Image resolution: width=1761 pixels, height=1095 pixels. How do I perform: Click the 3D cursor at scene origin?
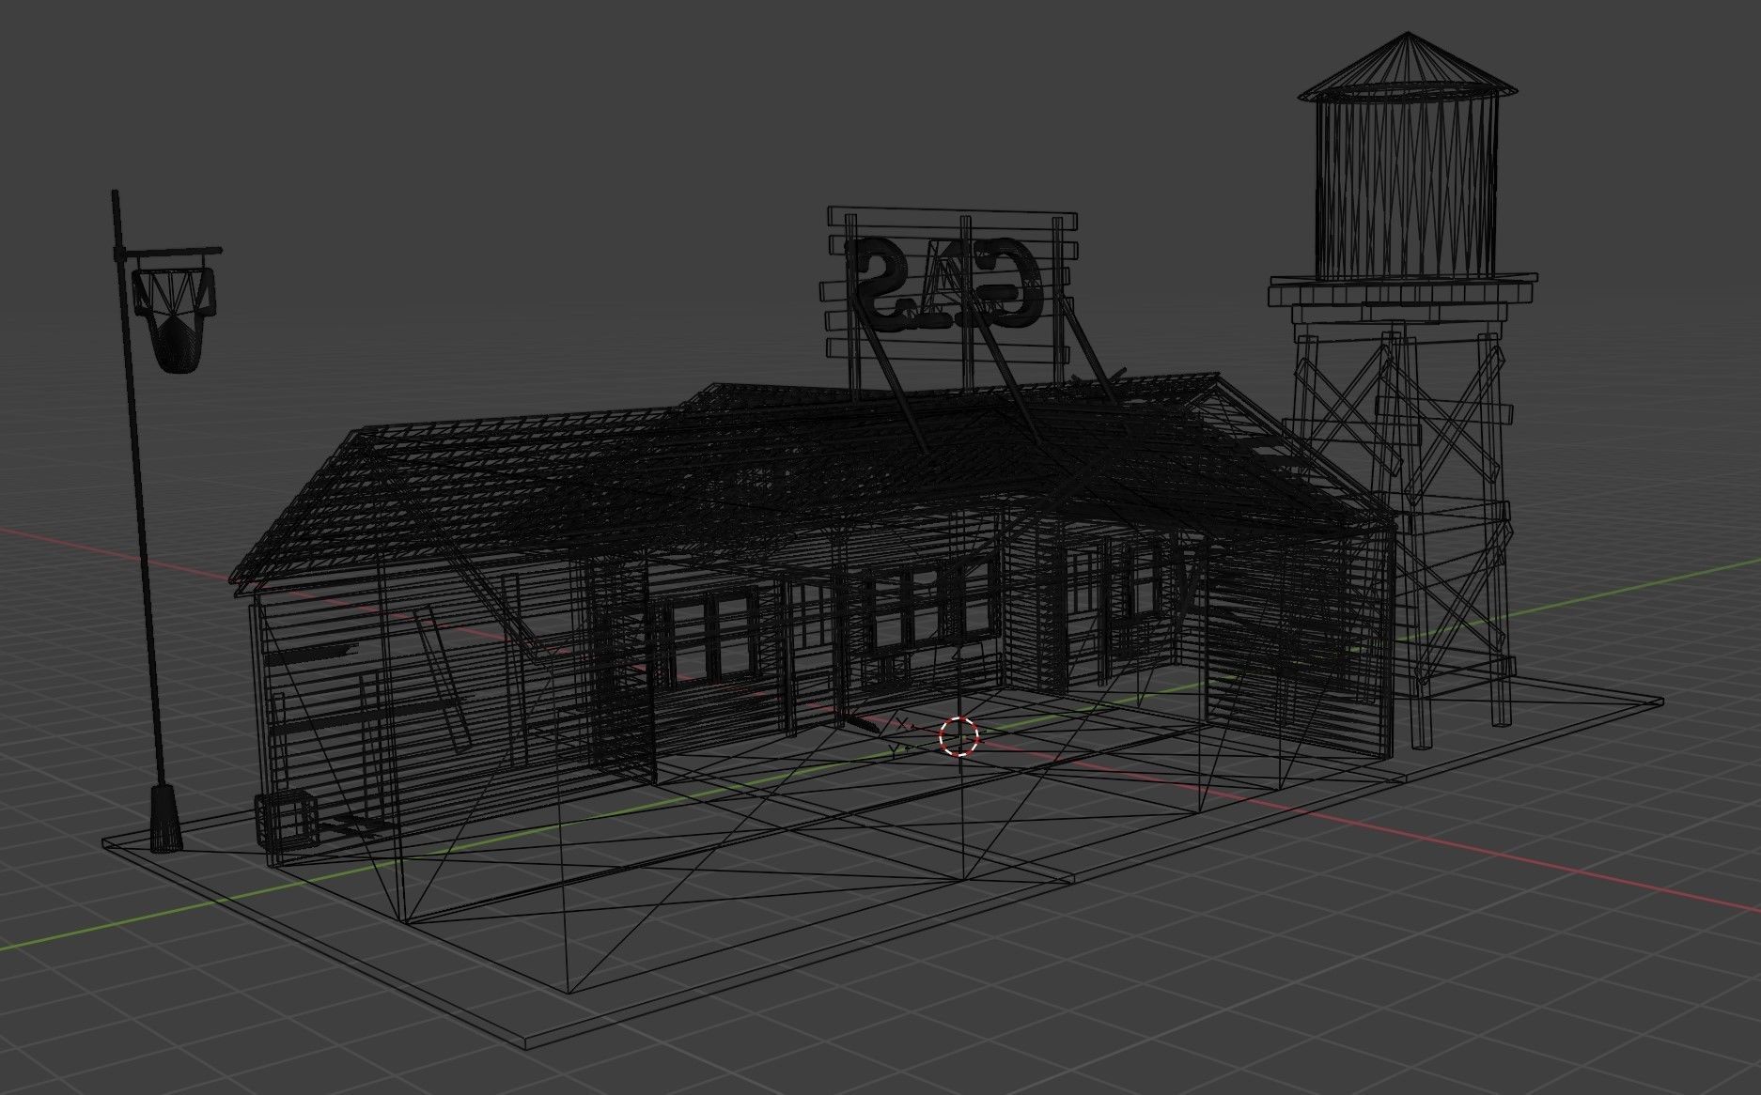958,736
